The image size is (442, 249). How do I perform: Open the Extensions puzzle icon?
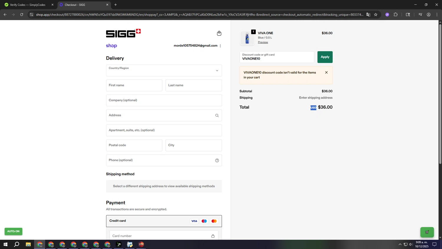tap(396, 14)
